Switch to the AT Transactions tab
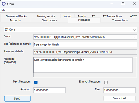 pos(112,16)
